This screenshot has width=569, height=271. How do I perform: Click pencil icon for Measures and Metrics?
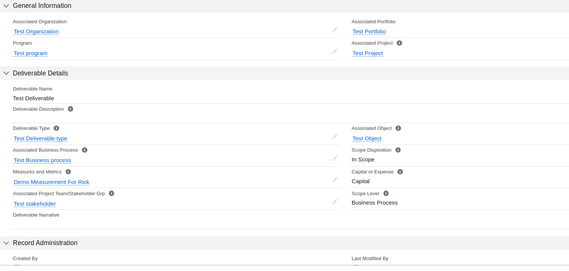[335, 180]
